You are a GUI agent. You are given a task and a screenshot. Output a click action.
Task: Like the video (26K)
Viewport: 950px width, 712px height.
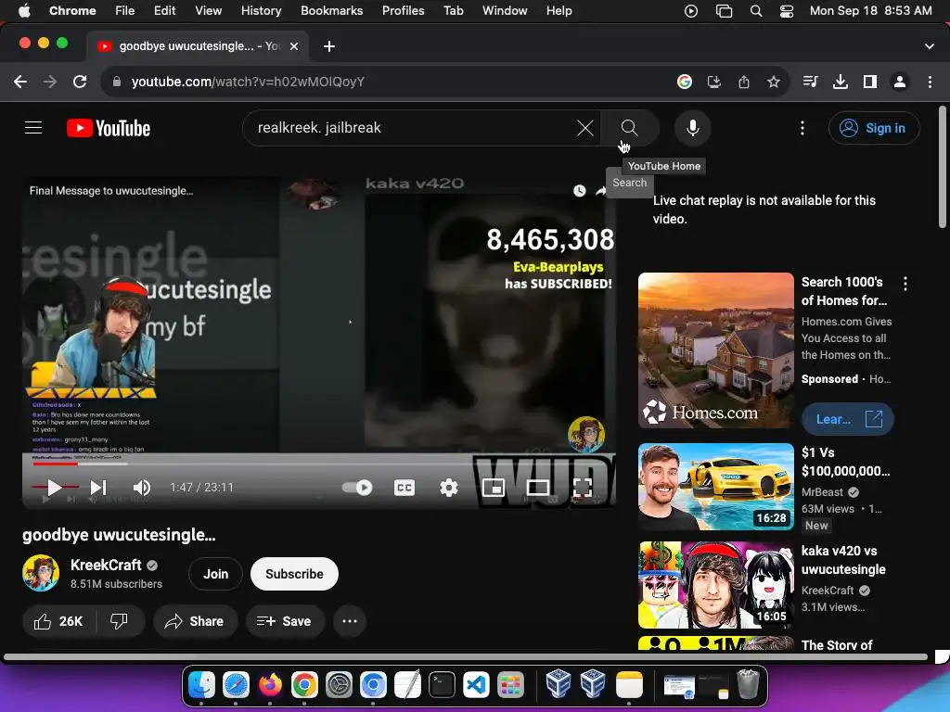click(58, 621)
